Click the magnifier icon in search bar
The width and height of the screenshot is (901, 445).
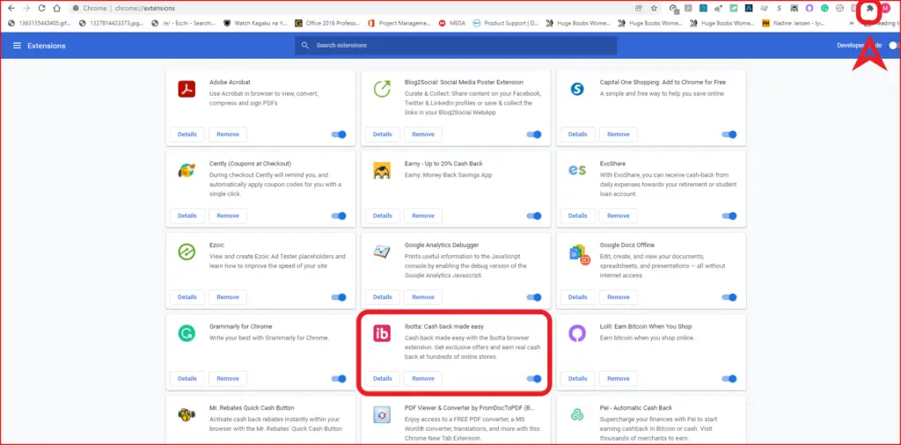(x=305, y=46)
